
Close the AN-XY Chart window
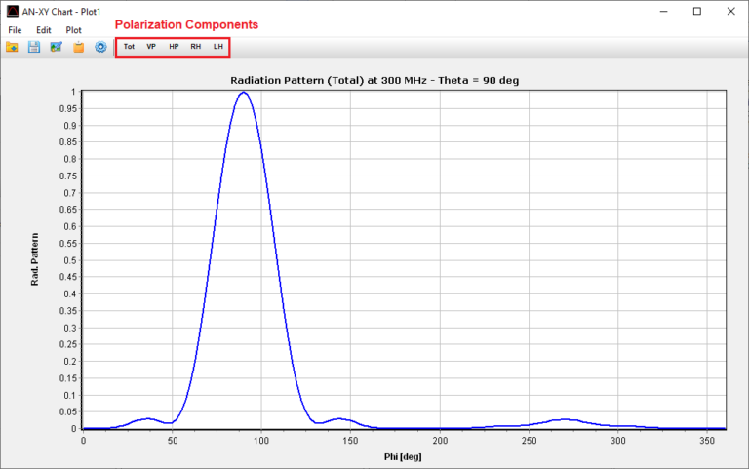(x=730, y=11)
